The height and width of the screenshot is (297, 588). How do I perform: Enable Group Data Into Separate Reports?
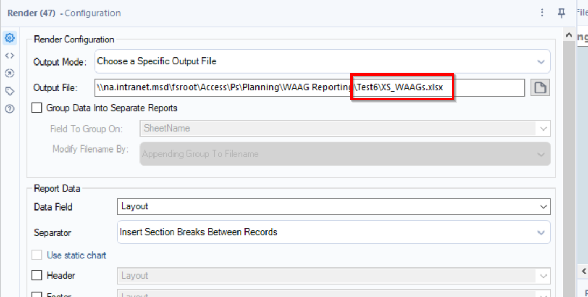37,108
